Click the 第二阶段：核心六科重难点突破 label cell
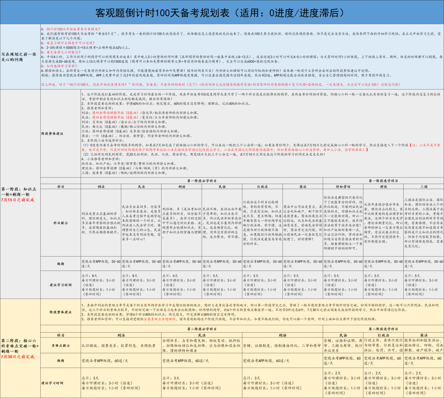Viewport: 444px width, 398px height. [20, 348]
